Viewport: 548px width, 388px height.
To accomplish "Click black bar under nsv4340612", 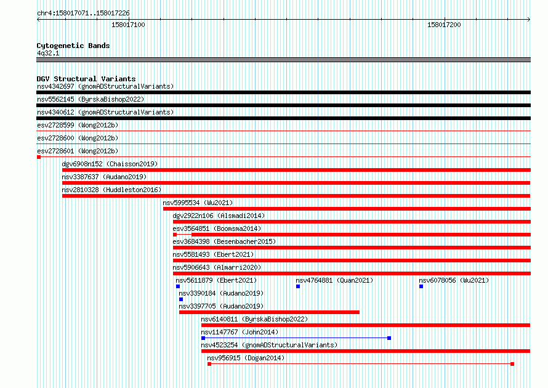I will [x=283, y=118].
